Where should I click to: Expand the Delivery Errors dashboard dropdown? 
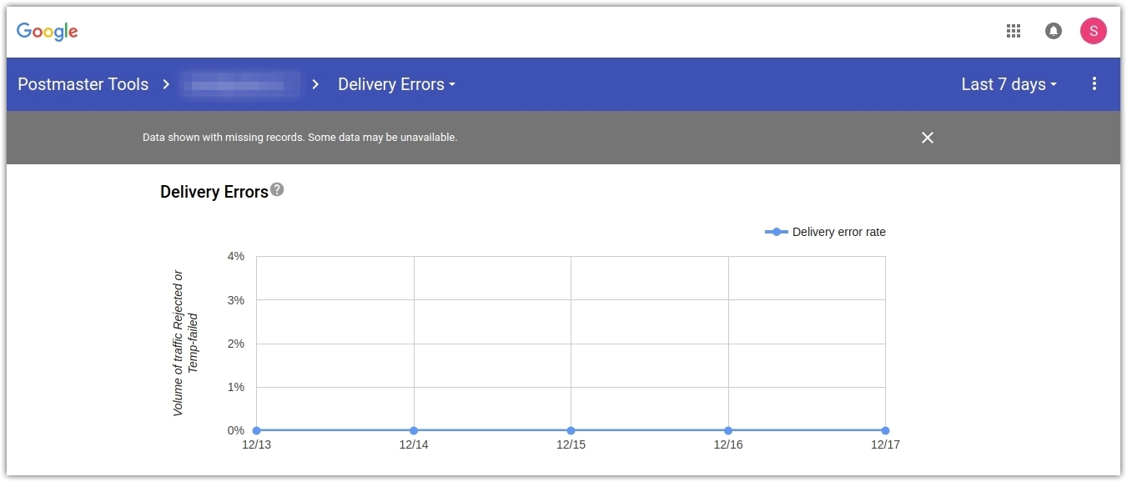pyautogui.click(x=396, y=84)
